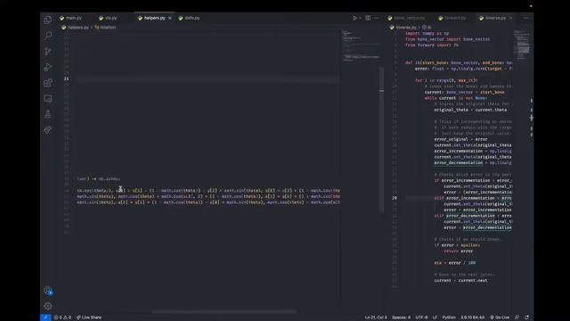Open right editor group More Actions menu
This screenshot has width=570, height=321.
coord(525,18)
